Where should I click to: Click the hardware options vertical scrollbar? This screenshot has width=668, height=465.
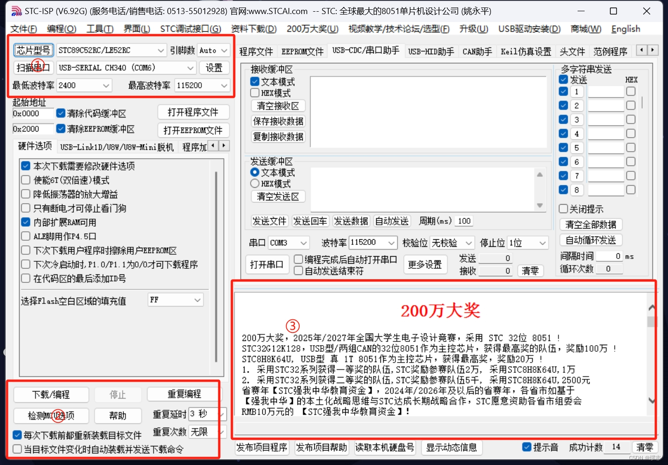pos(216,267)
